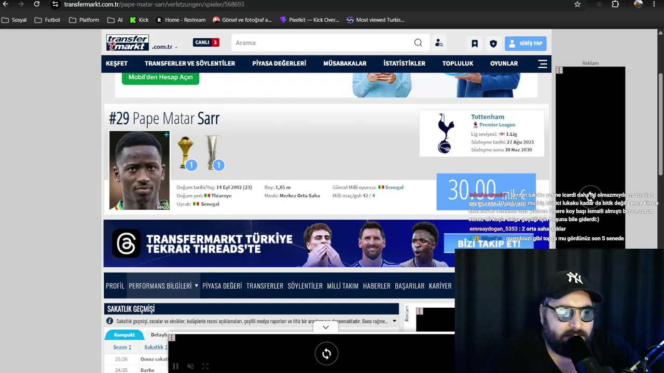
Task: Click the shield icon in site header
Action: click(x=493, y=44)
